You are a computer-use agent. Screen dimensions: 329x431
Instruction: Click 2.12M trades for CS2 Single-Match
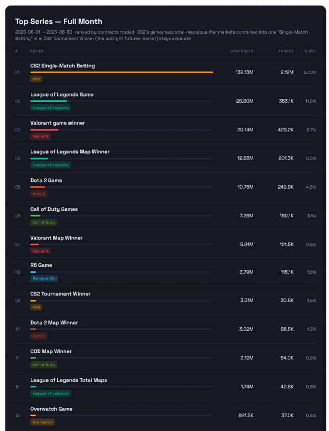click(x=287, y=72)
